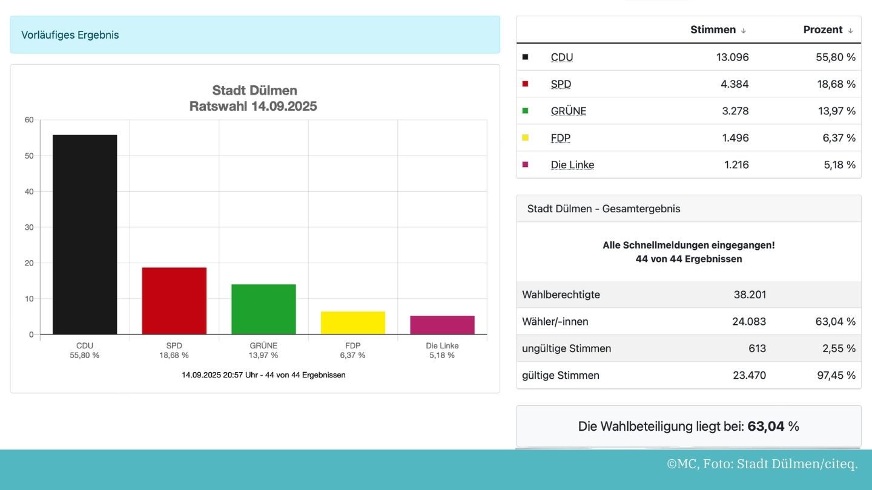This screenshot has width=872, height=490.
Task: Sort the table by Prozent column arrow
Action: click(x=850, y=30)
